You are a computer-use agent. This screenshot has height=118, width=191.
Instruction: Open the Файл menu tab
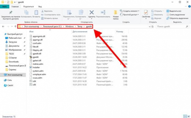5,7
